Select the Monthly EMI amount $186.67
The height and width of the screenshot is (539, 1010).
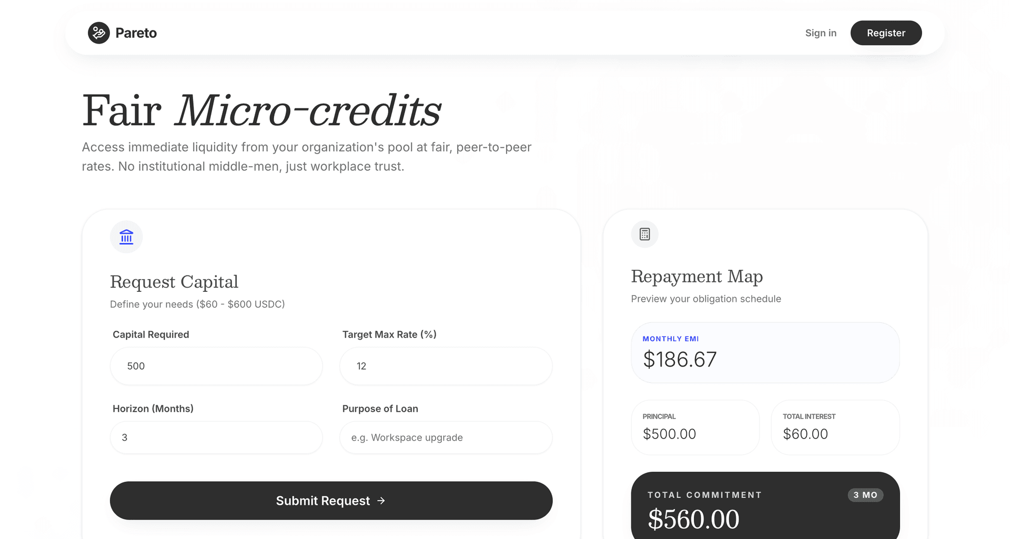679,360
